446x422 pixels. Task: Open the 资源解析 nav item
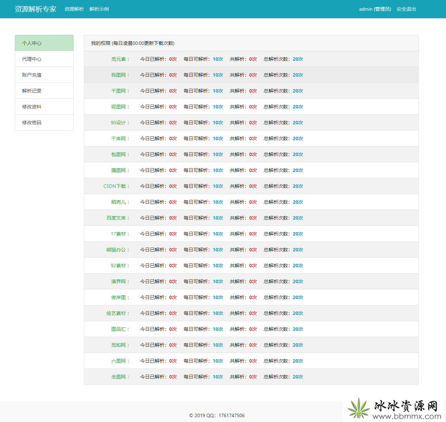[x=74, y=9]
